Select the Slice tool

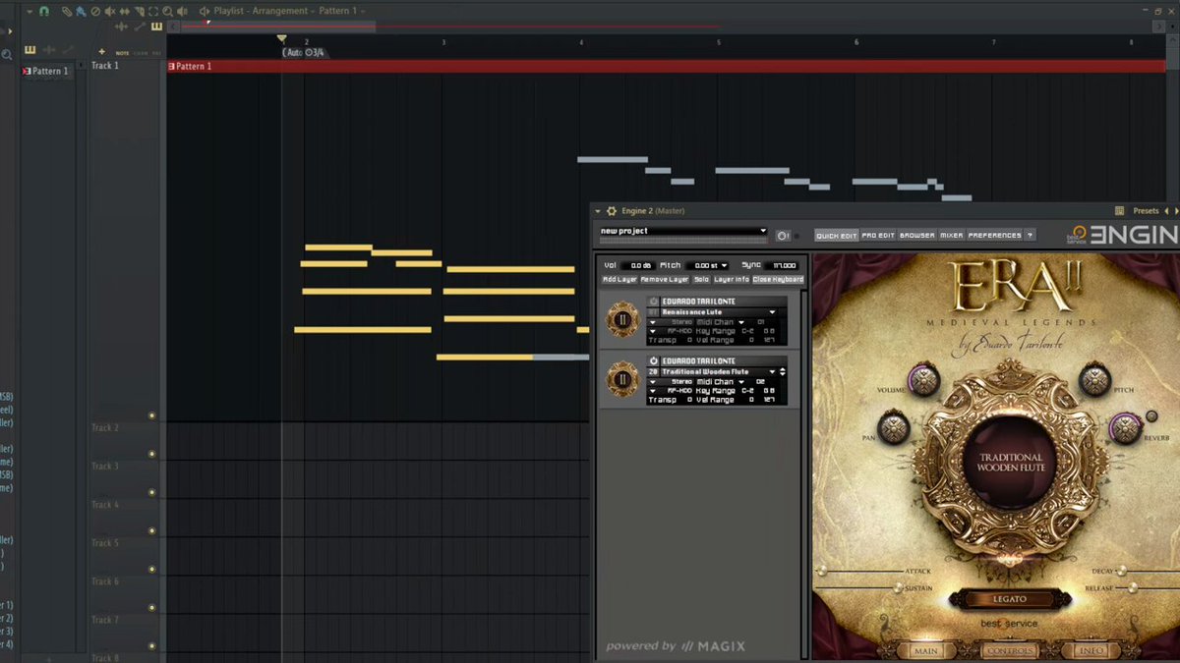pyautogui.click(x=139, y=12)
